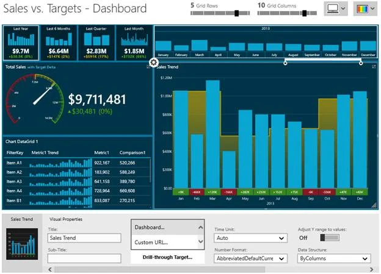Image resolution: width=381 pixels, height=274 pixels.
Task: Click the December bar in time navigator
Action: click(368, 46)
